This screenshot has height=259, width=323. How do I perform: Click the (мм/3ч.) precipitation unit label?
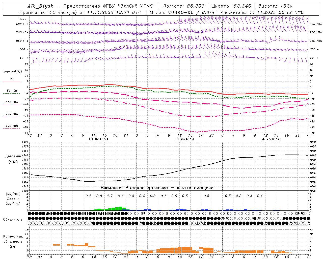pyautogui.click(x=13, y=194)
